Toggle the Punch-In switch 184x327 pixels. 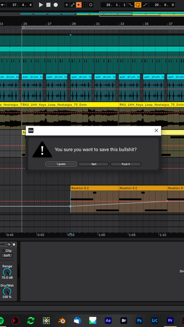131,5
